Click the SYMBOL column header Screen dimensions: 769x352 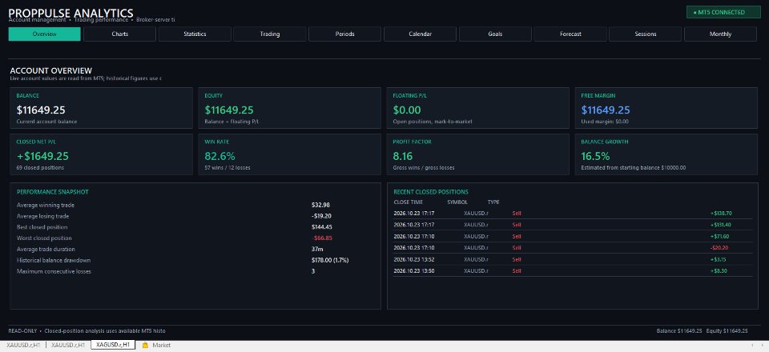pyautogui.click(x=457, y=202)
